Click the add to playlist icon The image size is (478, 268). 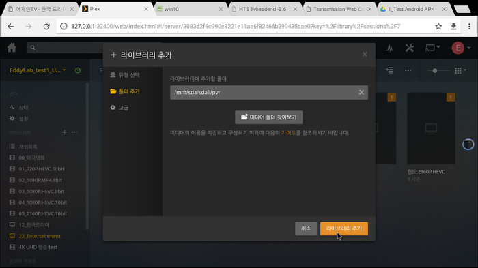click(x=389, y=70)
